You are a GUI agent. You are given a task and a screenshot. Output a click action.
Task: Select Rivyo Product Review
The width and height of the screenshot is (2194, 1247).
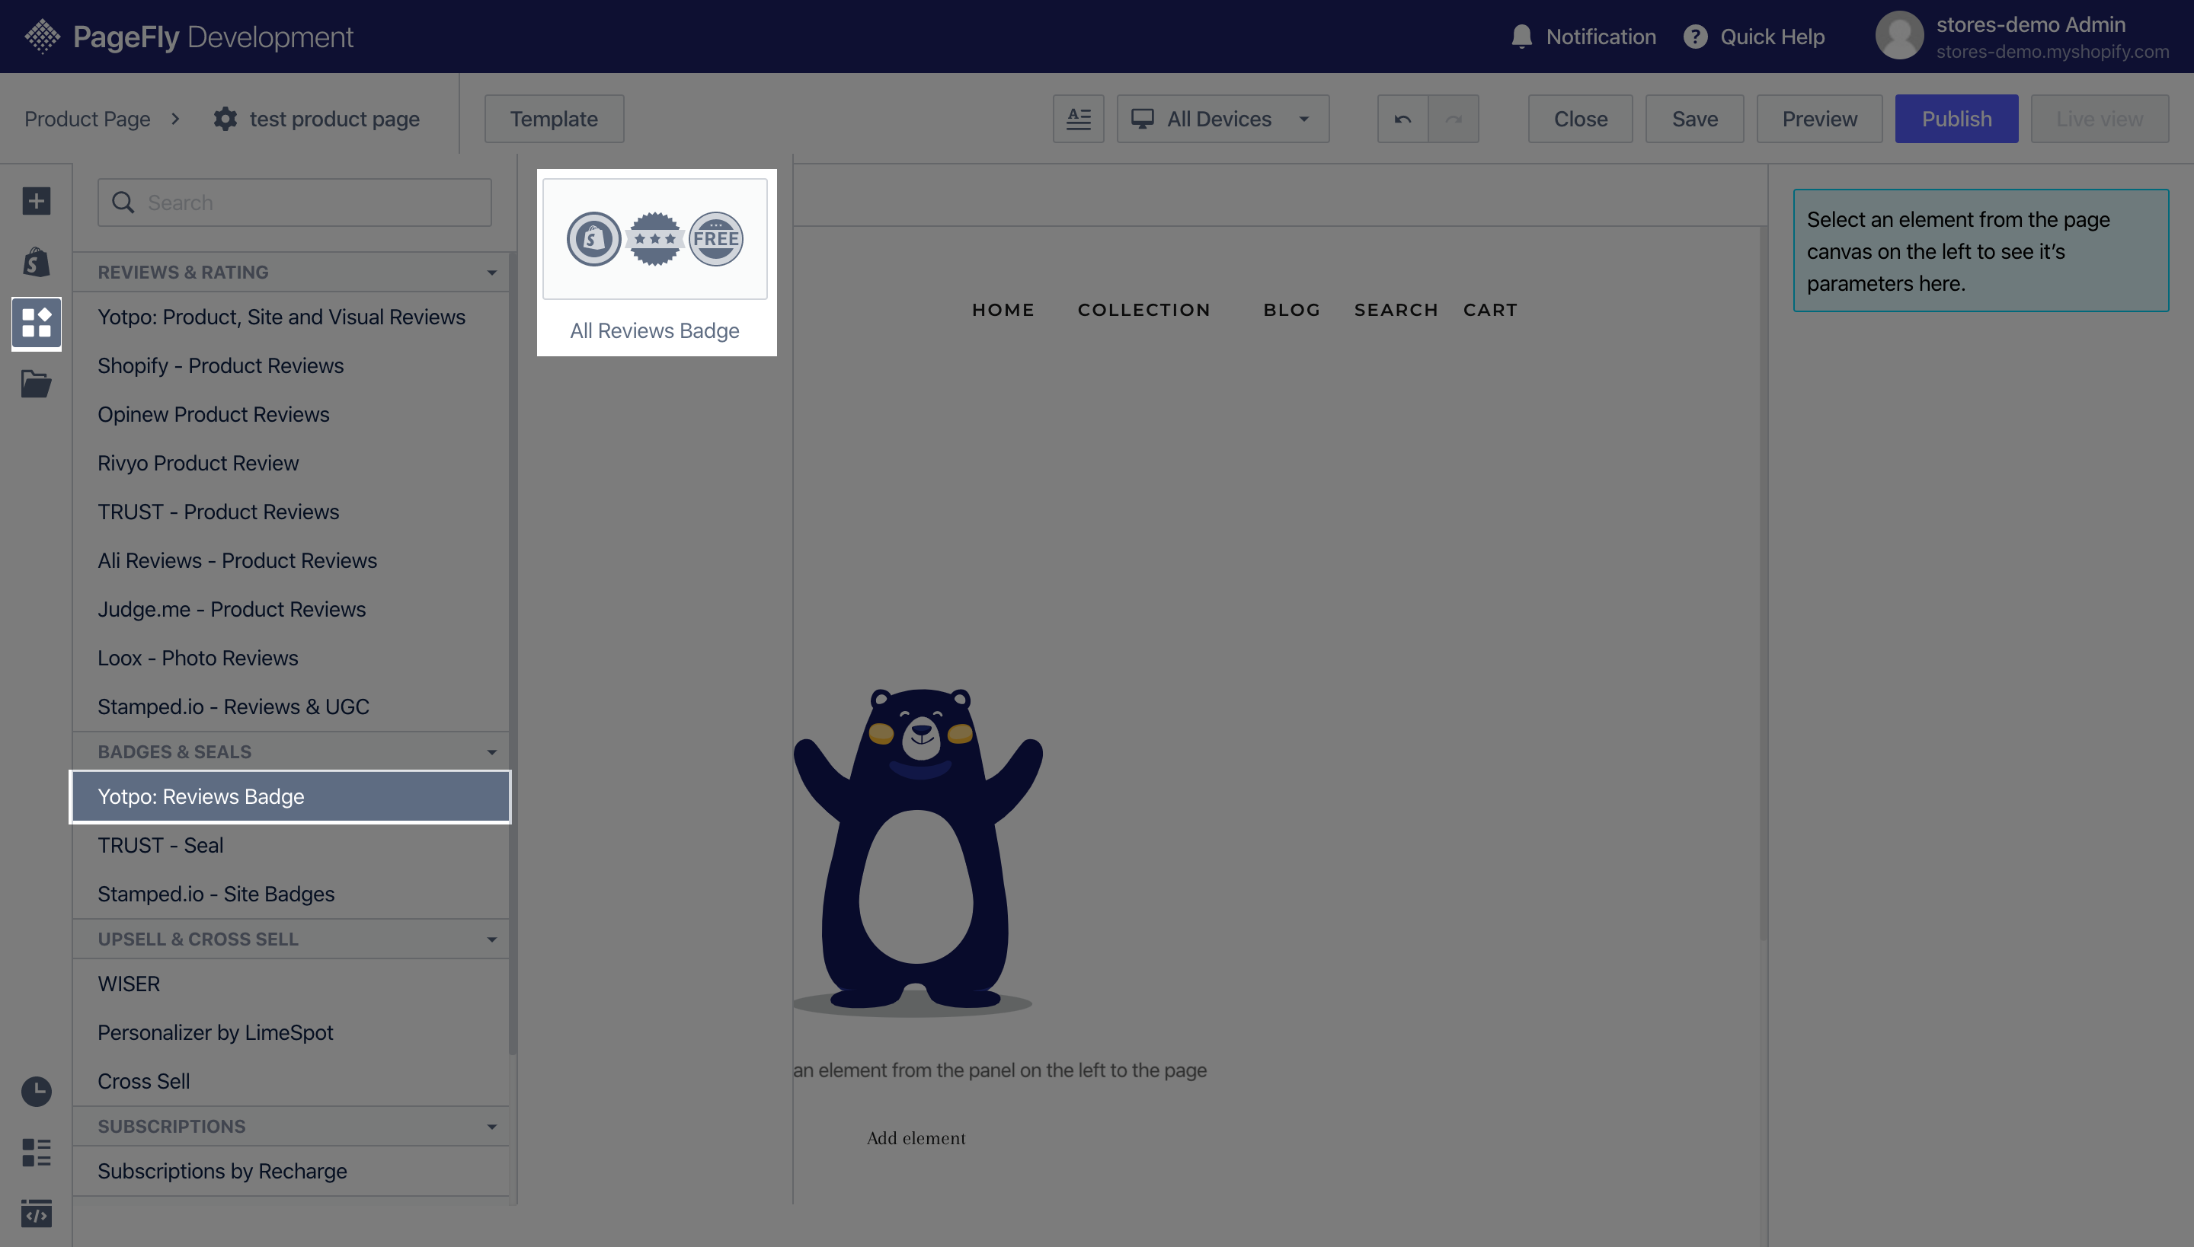tap(291, 464)
